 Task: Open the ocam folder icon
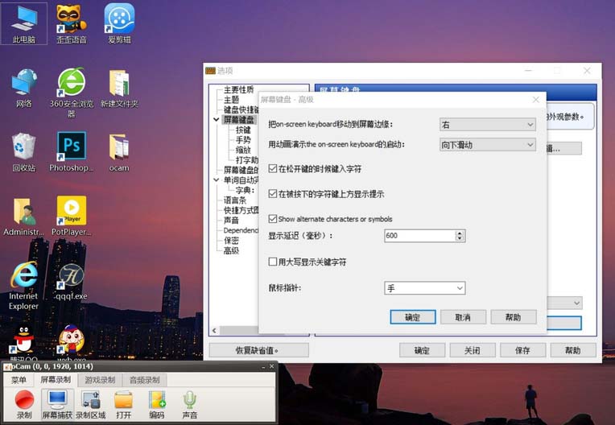click(119, 152)
